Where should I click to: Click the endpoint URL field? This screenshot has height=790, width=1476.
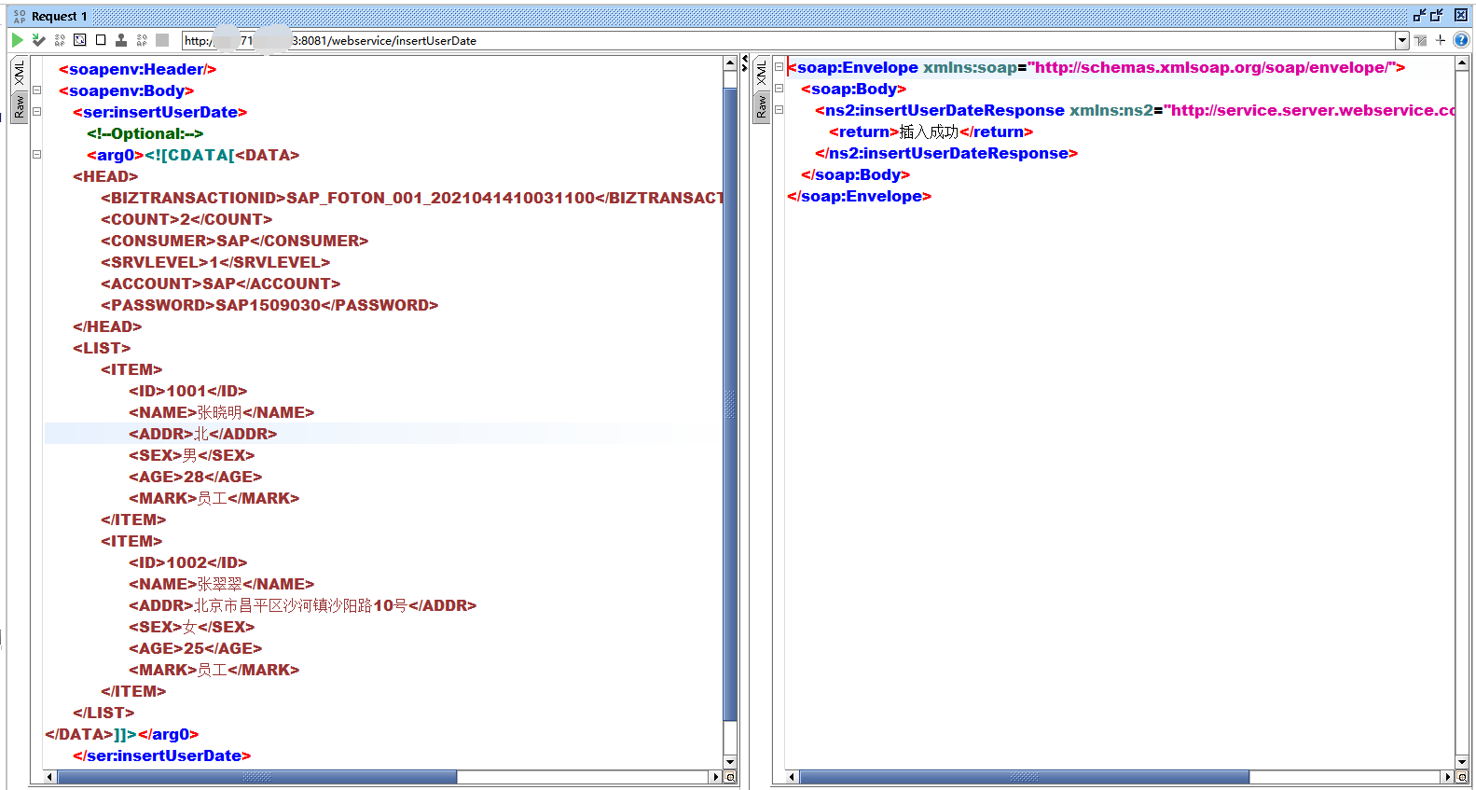789,40
